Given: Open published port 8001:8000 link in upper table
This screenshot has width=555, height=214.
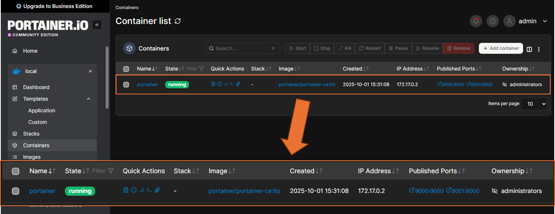Looking at the screenshot, I should click(x=480, y=84).
